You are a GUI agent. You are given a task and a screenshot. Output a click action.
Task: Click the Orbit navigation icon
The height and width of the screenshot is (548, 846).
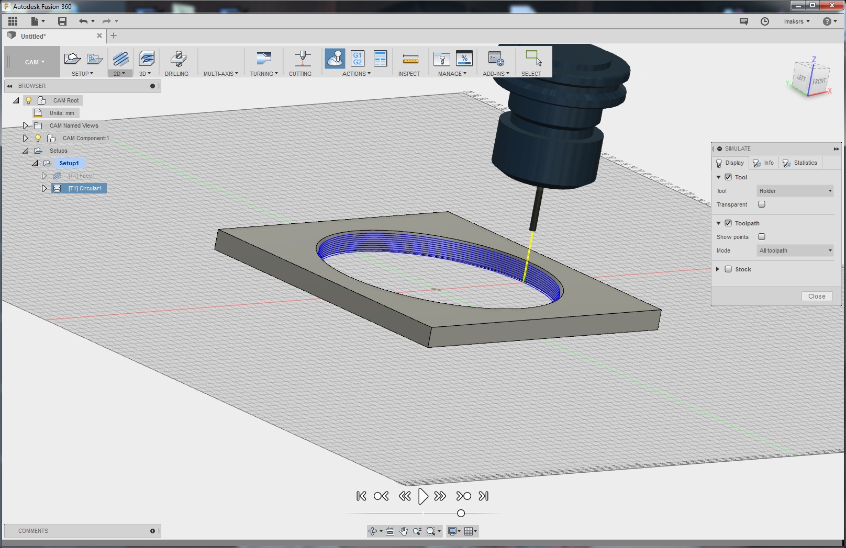(373, 531)
